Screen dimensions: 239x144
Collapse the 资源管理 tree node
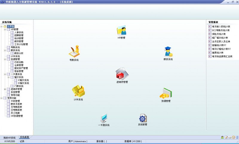pyautogui.click(x=5, y=59)
